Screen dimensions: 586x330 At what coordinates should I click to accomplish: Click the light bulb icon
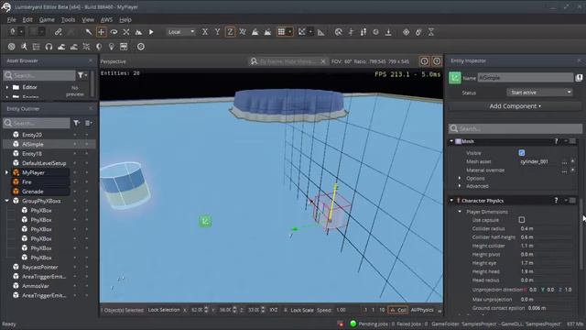click(112, 47)
